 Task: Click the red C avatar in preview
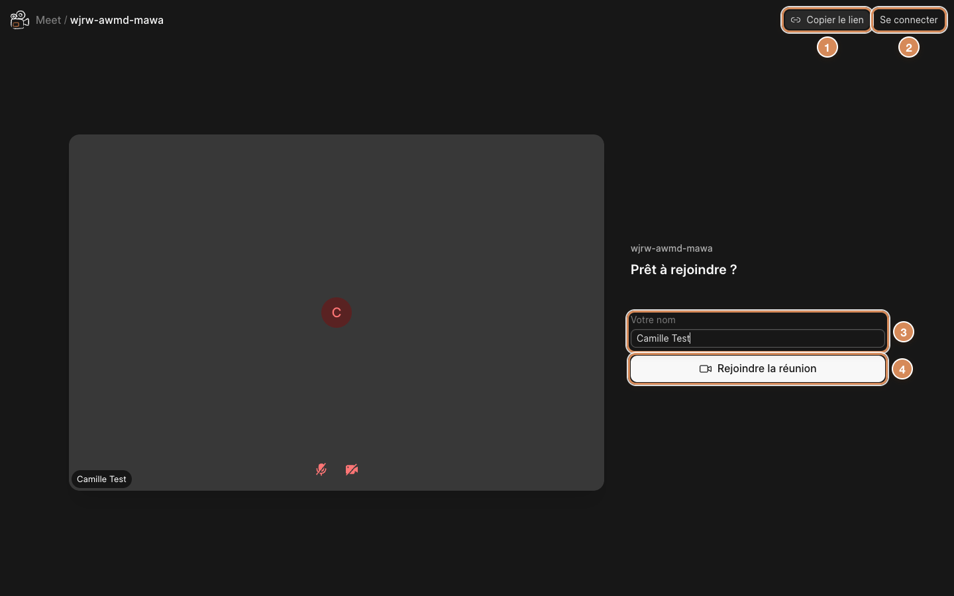[337, 313]
